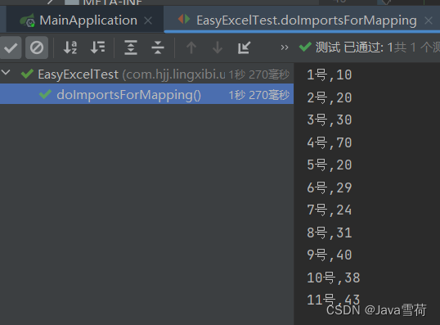Toggle the Show Ignored tests button
Screen dimensions: 440x325
coord(37,47)
